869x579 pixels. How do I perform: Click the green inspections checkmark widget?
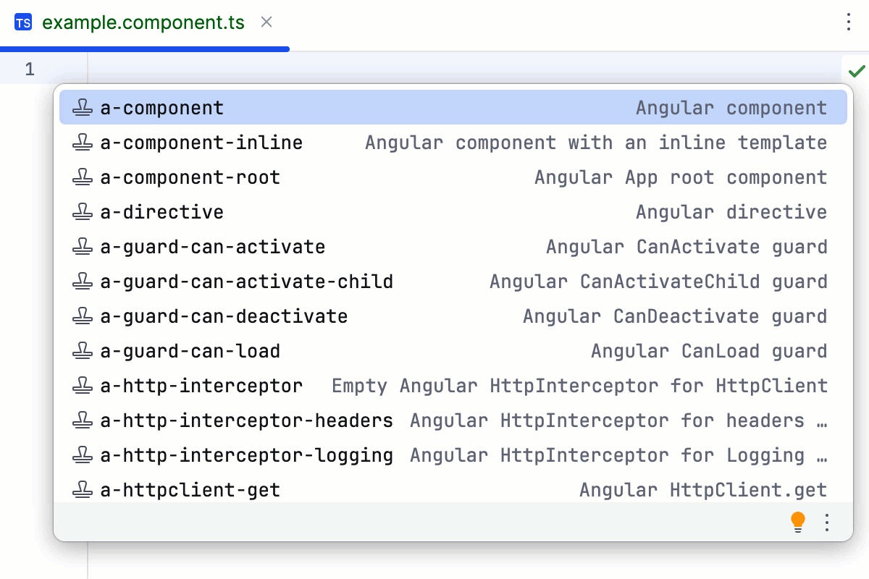pyautogui.click(x=856, y=70)
